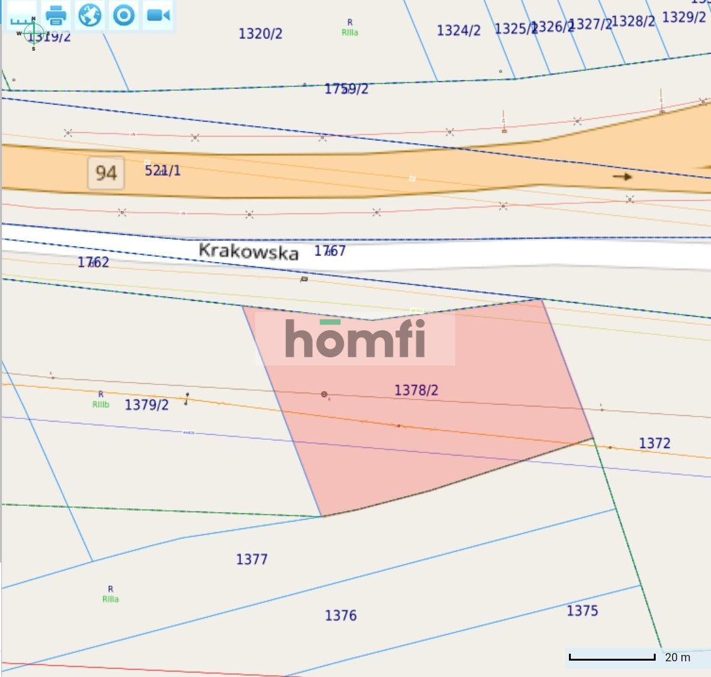Click the RIIIb land class label
Image resolution: width=711 pixels, height=677 pixels.
pos(101,405)
